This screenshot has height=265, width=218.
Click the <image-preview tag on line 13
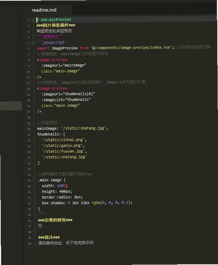[52, 88]
